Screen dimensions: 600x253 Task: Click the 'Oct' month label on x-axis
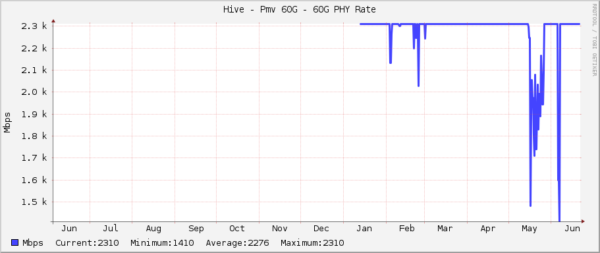[237, 229]
